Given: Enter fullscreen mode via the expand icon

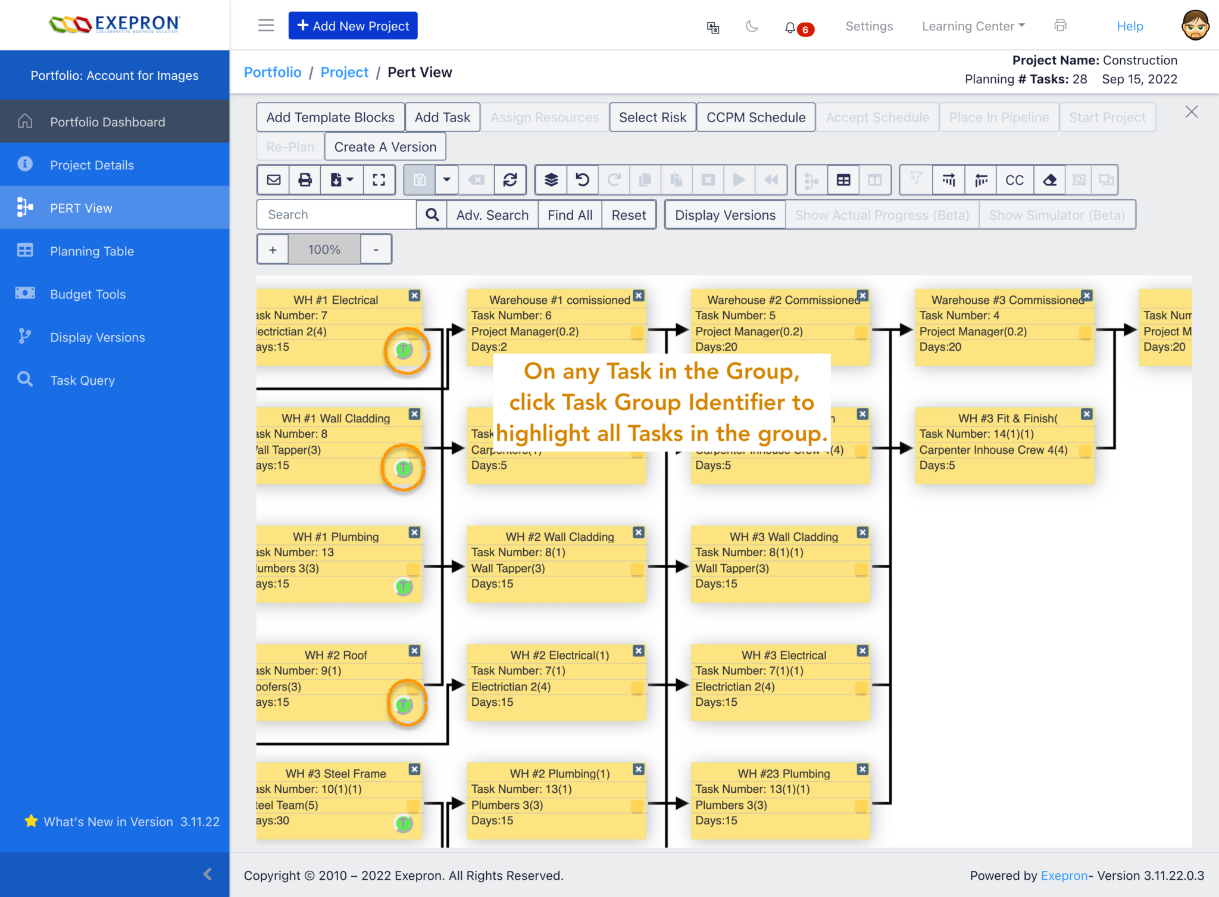Looking at the screenshot, I should tap(379, 179).
